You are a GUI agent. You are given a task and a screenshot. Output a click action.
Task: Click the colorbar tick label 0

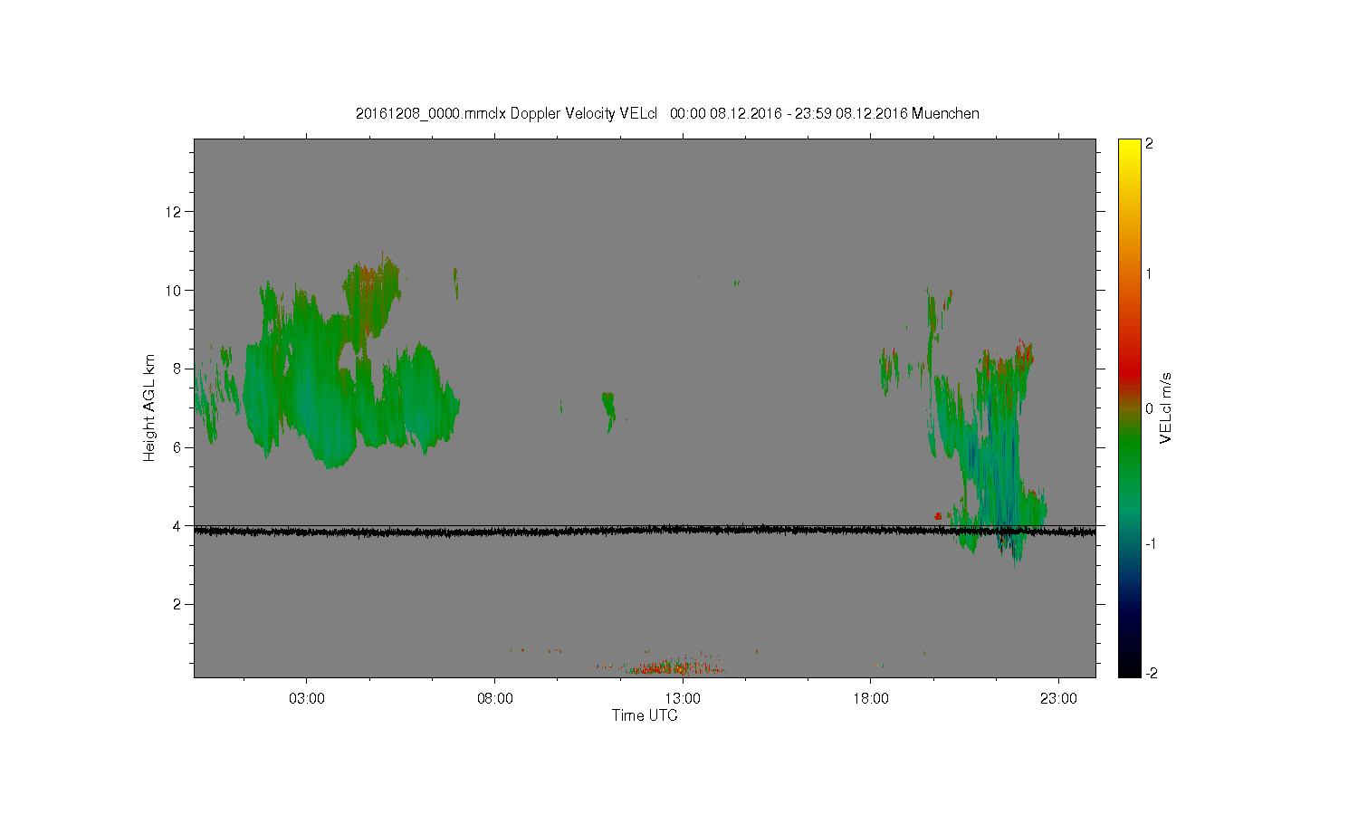(1150, 408)
